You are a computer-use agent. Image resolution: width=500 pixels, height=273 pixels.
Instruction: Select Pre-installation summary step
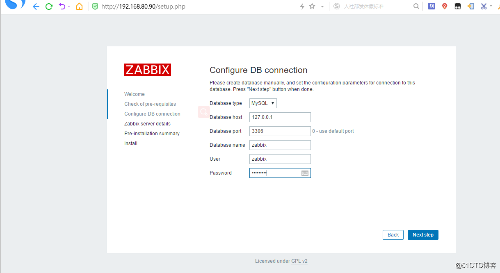click(x=152, y=134)
